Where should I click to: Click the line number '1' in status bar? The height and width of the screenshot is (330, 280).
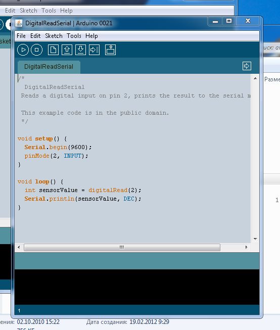[19, 311]
